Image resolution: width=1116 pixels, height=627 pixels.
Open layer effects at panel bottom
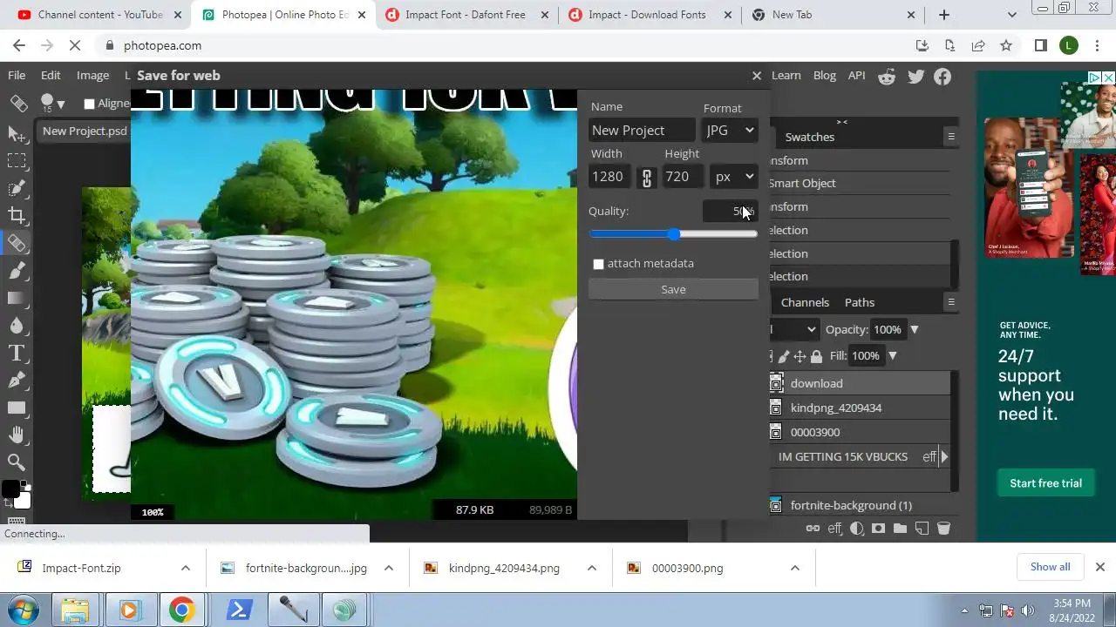(835, 529)
